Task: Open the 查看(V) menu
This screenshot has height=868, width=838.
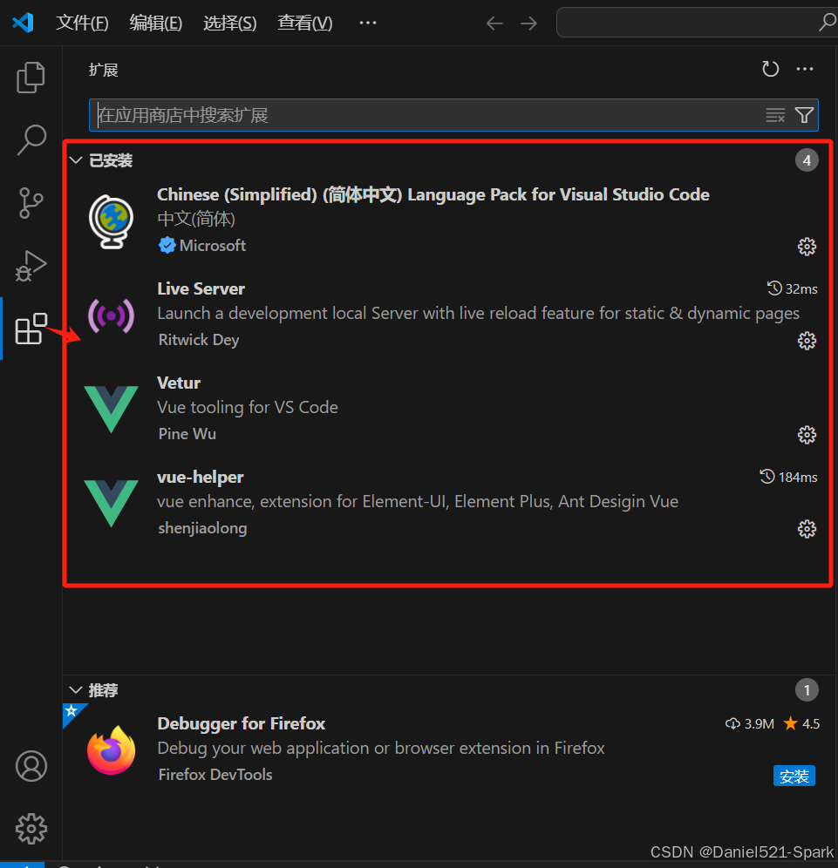Action: point(304,23)
